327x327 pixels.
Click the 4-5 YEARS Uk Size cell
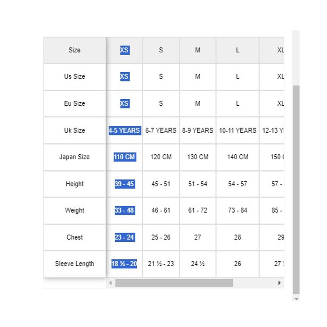point(125,130)
